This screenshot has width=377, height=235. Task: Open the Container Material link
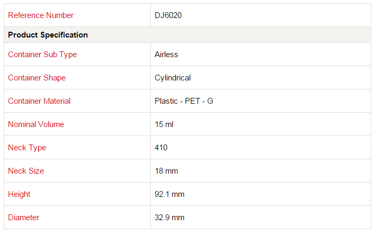(x=39, y=101)
